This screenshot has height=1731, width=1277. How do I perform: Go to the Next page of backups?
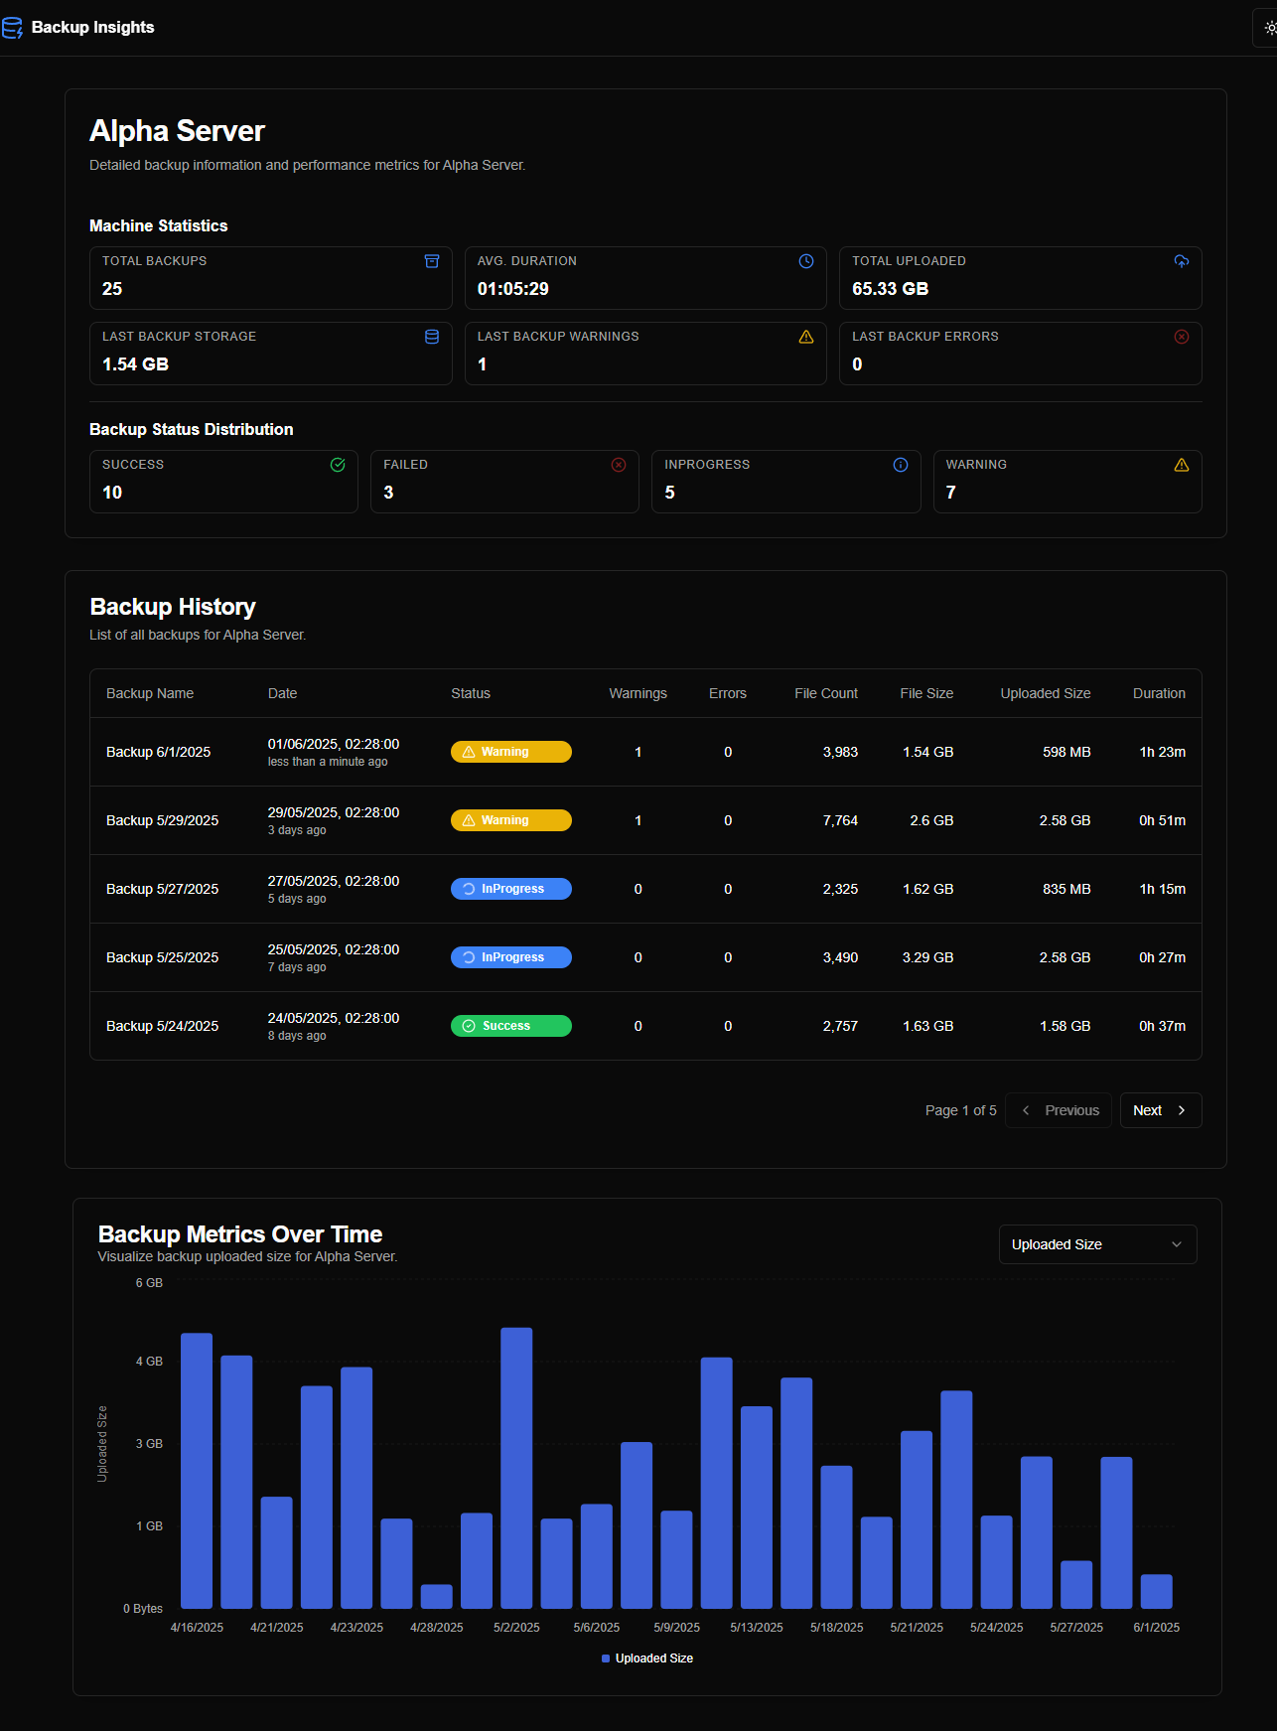click(x=1160, y=1110)
